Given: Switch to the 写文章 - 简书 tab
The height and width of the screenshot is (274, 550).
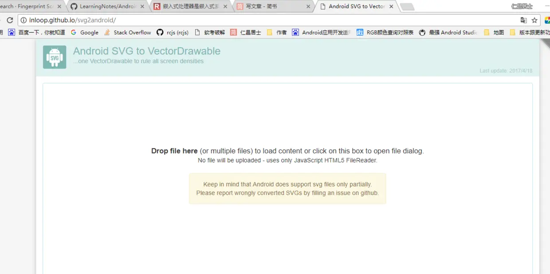Looking at the screenshot, I should 274,7.
